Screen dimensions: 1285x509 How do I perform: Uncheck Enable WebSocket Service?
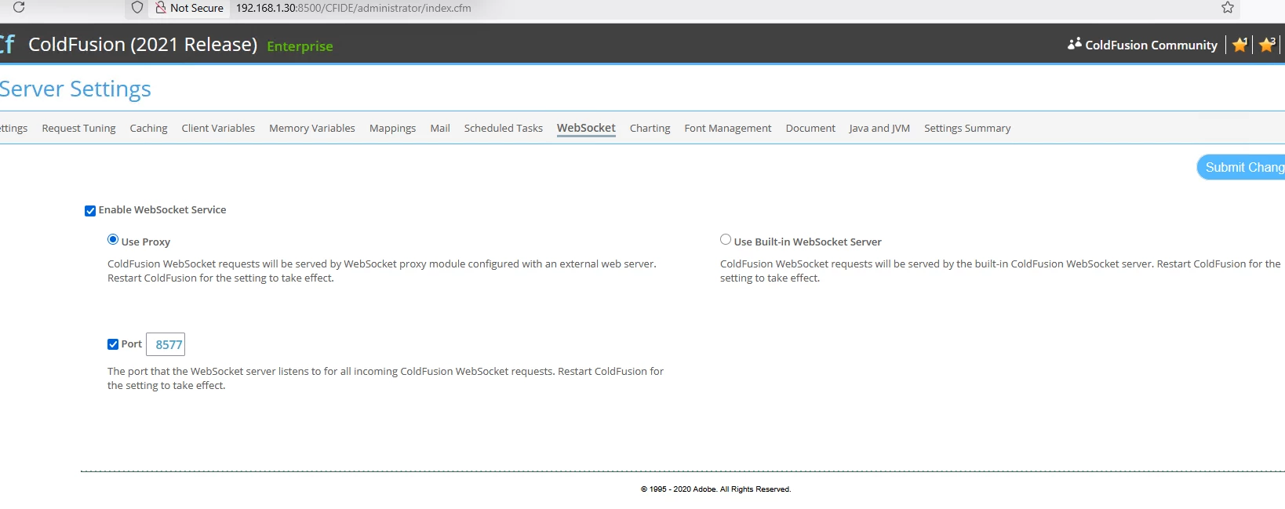[x=90, y=211]
